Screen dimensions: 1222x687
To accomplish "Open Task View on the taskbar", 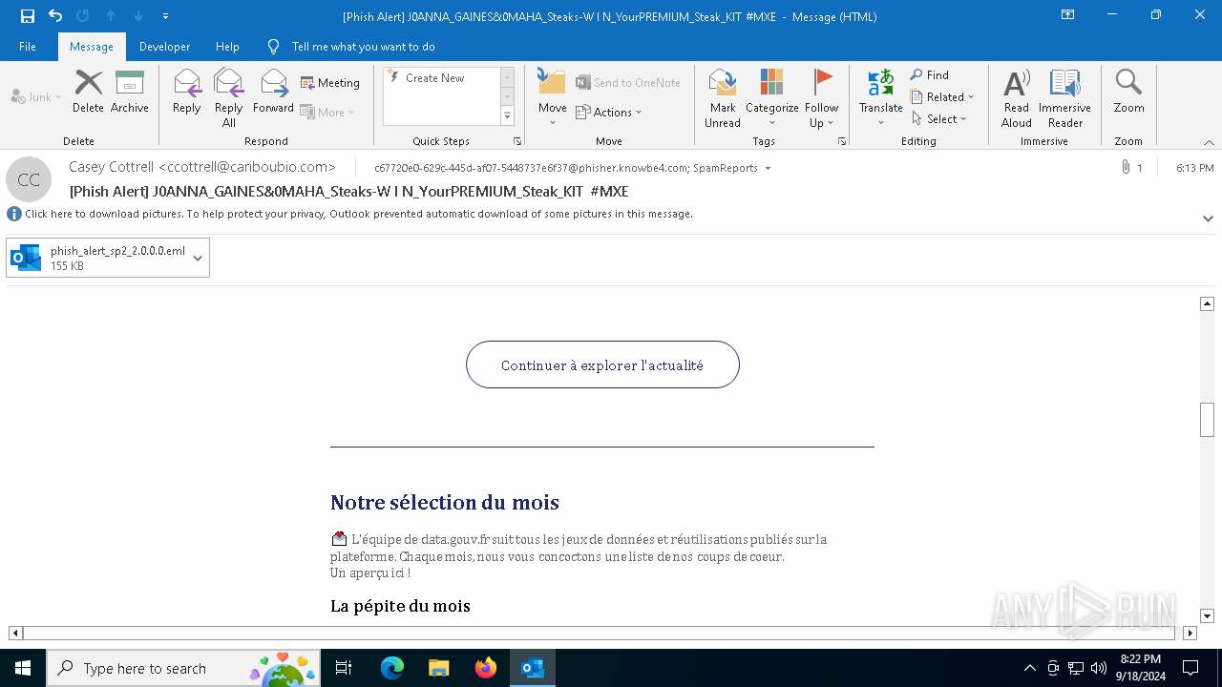I will (344, 668).
